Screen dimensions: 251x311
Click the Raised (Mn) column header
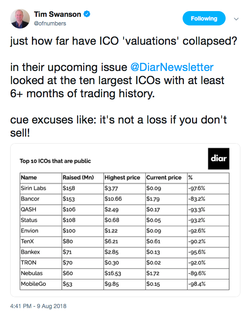click(78, 177)
